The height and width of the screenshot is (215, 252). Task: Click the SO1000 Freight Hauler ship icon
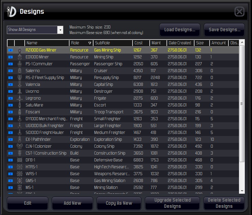coord(20,133)
